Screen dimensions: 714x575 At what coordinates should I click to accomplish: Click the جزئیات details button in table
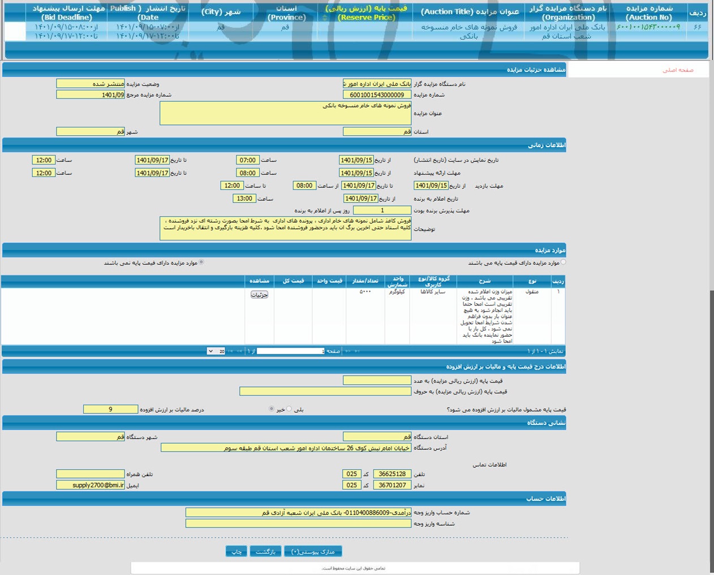click(259, 295)
